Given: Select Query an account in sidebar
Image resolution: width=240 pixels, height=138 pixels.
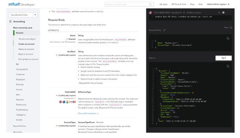Looking at the screenshot, I should 26,49.
